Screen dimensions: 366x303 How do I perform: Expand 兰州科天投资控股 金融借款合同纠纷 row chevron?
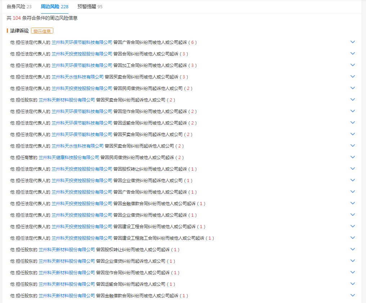[353, 203]
